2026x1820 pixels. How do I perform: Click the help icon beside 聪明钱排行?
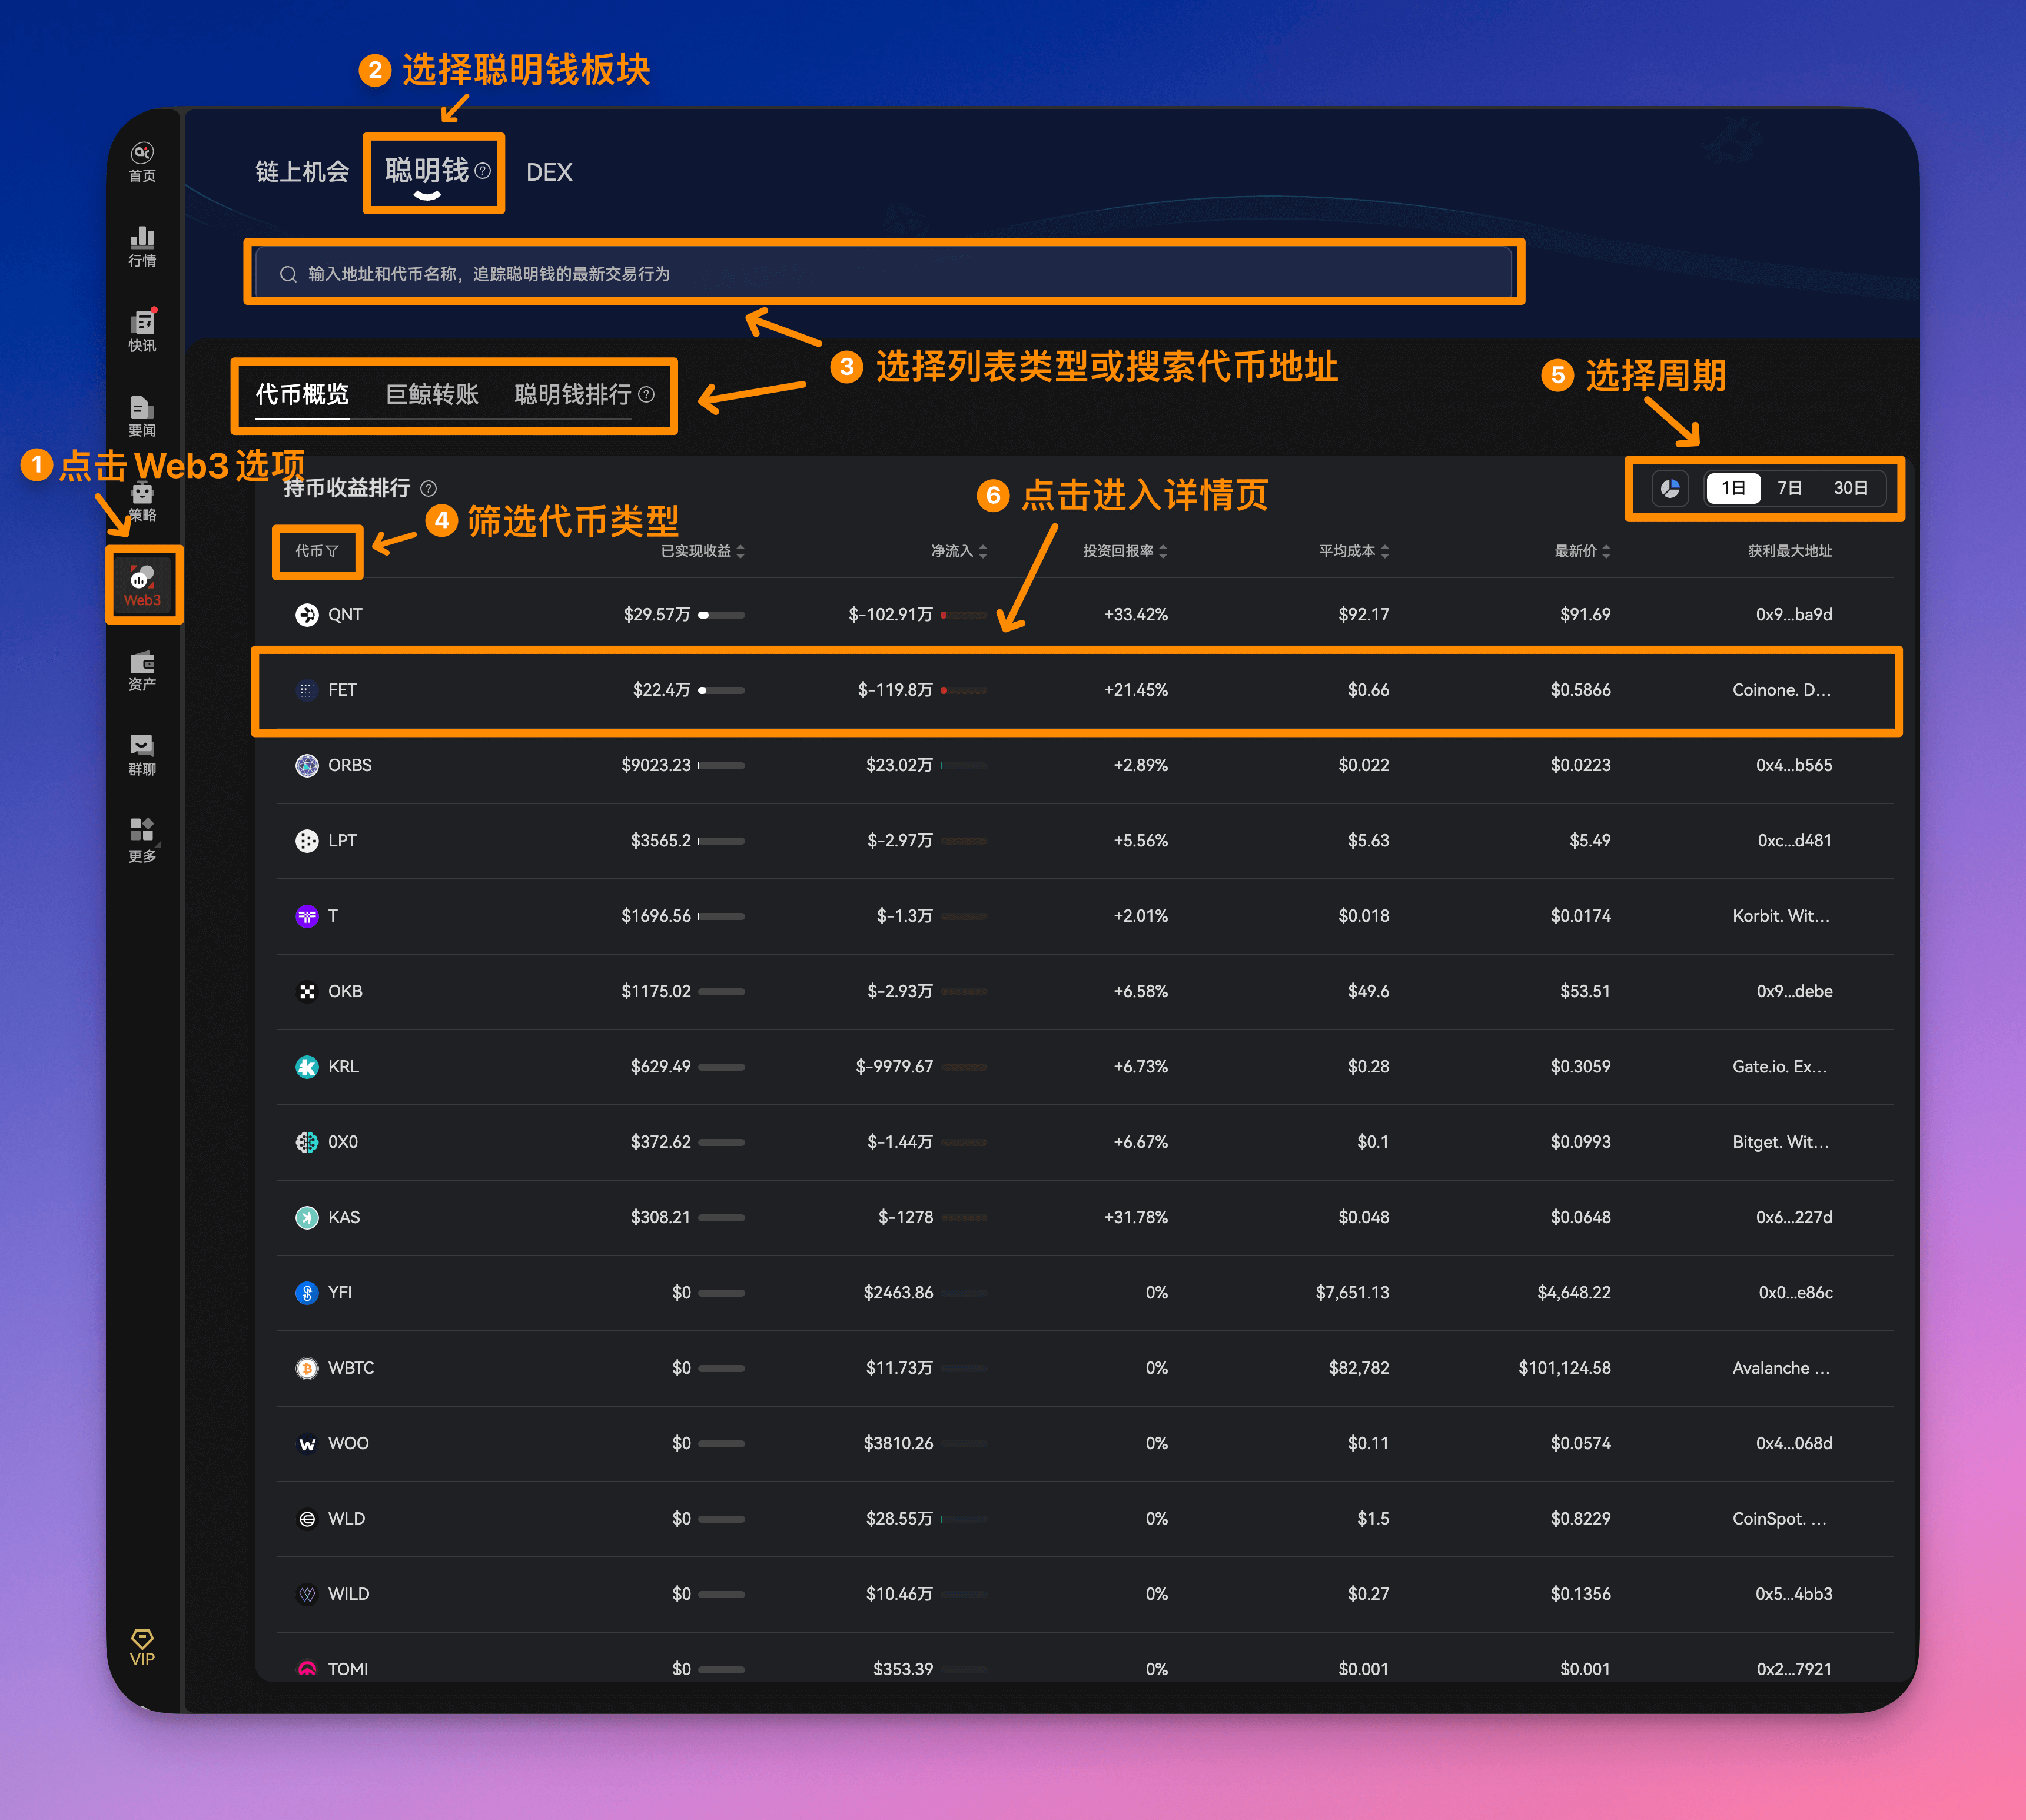coord(646,394)
